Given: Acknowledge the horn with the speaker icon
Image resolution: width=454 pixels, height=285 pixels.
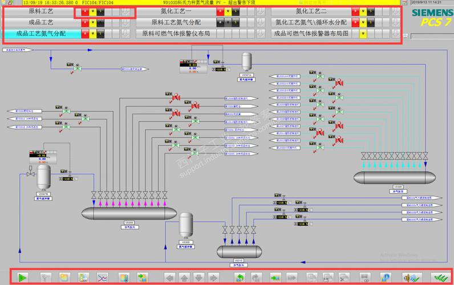Looking at the screenshot, I should [x=412, y=278].
